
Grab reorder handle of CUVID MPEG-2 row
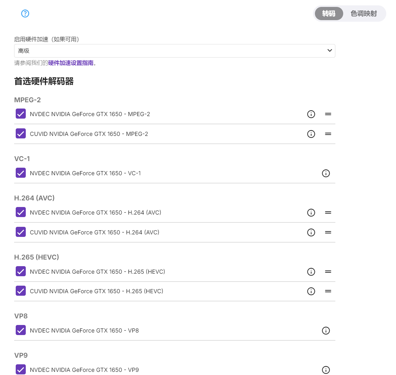(x=328, y=134)
